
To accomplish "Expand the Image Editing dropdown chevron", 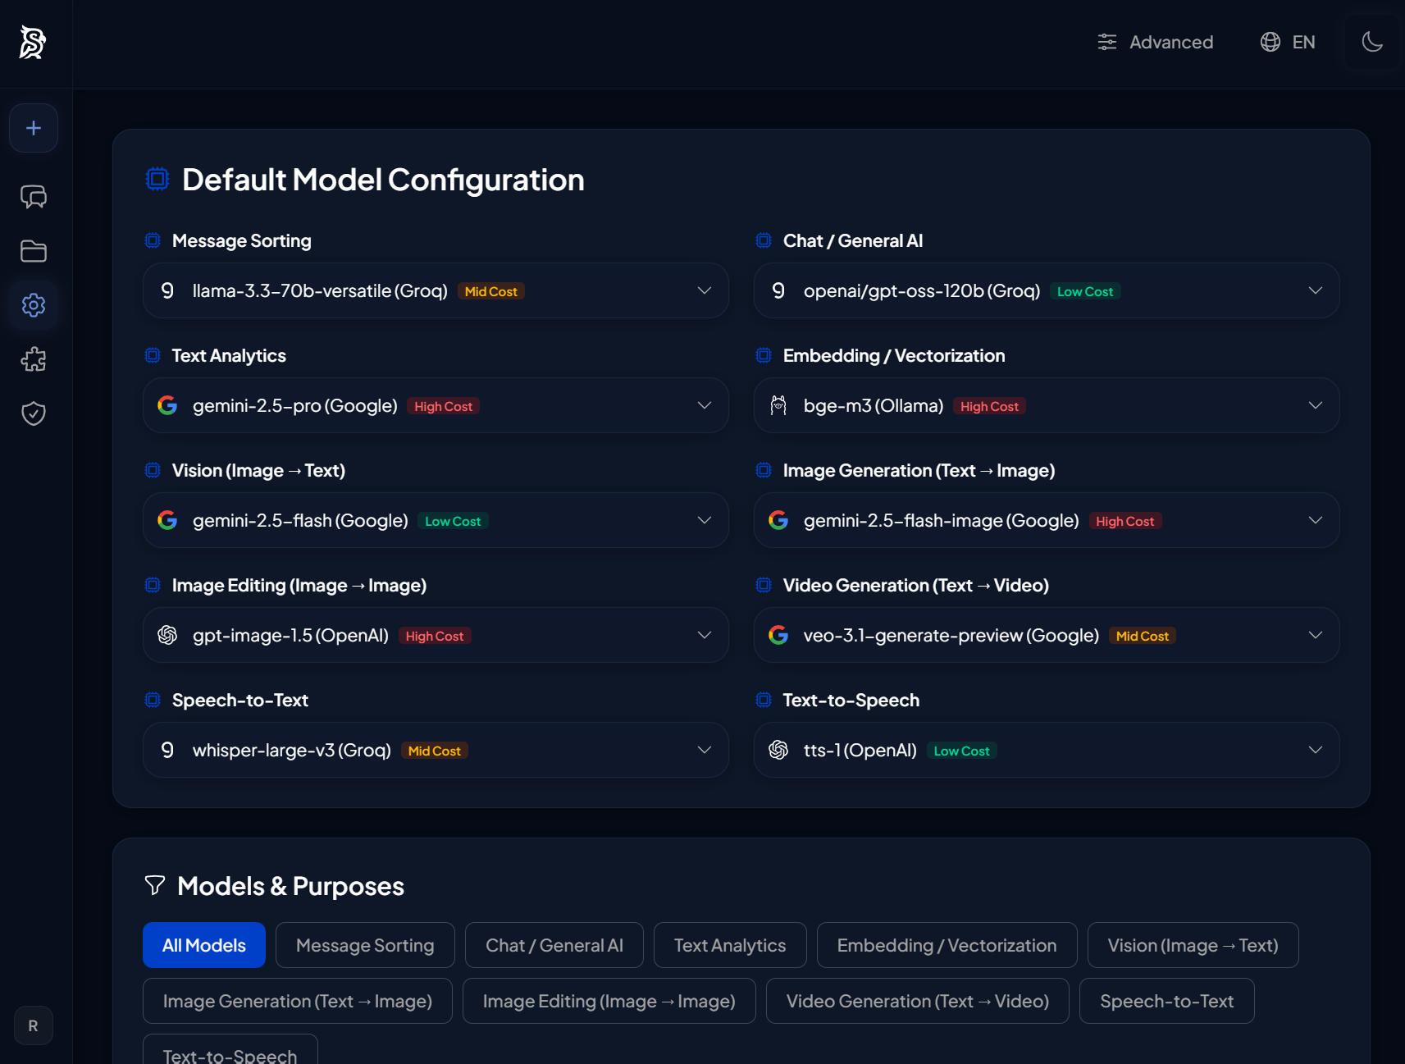I will (705, 635).
